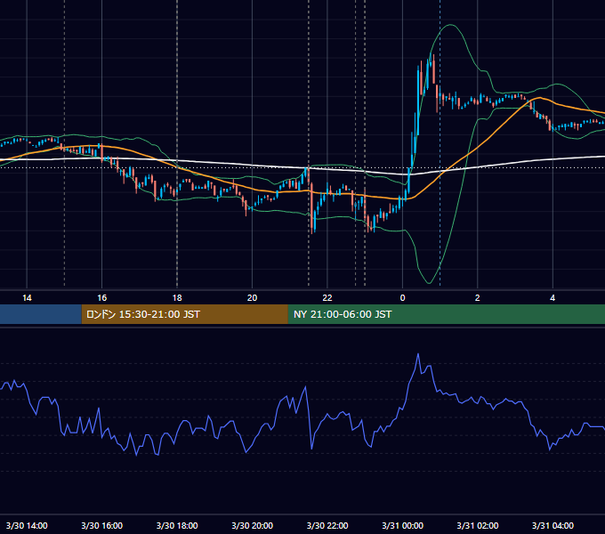Viewport: 605px width, 534px height.
Task: Click the lowest dip of the green lower band
Action: coord(429,283)
